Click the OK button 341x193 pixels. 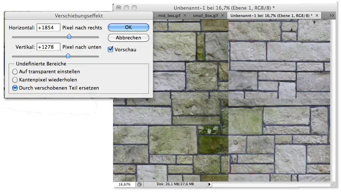(x=128, y=28)
